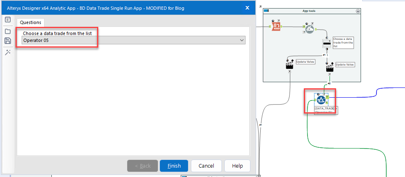Screen dimensions: 405x177
Task: Switch to the Questions tab
Action: (x=31, y=22)
